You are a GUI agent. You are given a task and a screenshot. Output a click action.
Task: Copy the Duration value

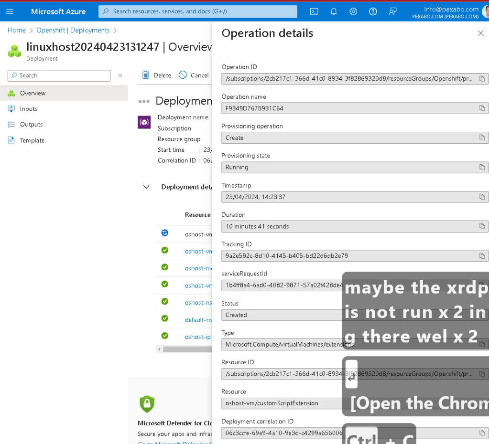click(482, 226)
